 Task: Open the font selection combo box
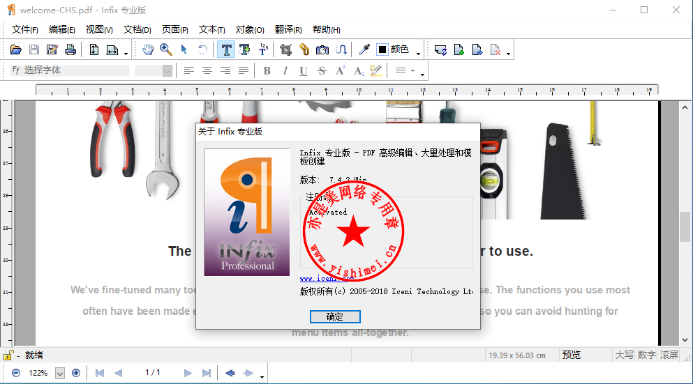pyautogui.click(x=70, y=70)
